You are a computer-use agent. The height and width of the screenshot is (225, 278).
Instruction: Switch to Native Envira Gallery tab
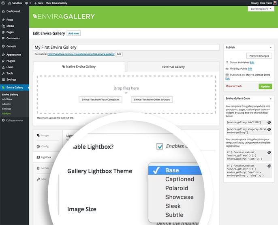(79, 66)
